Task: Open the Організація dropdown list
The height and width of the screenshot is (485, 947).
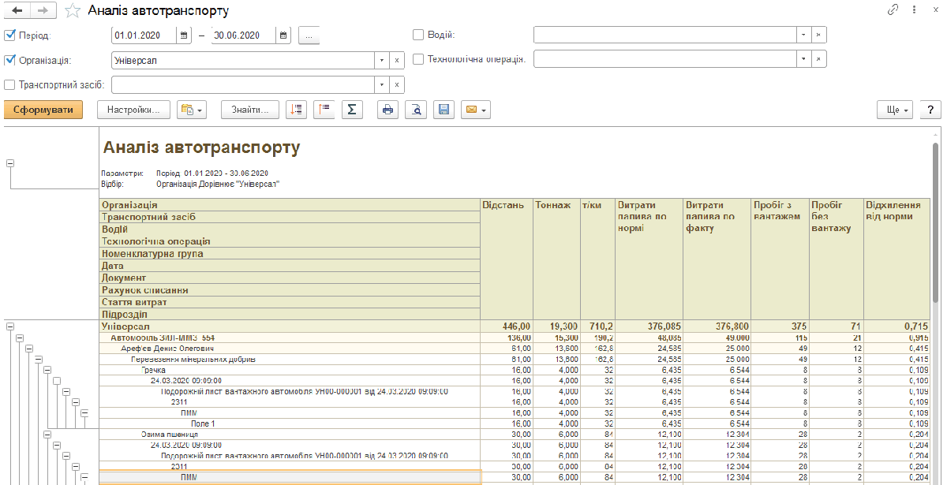Action: pyautogui.click(x=382, y=60)
